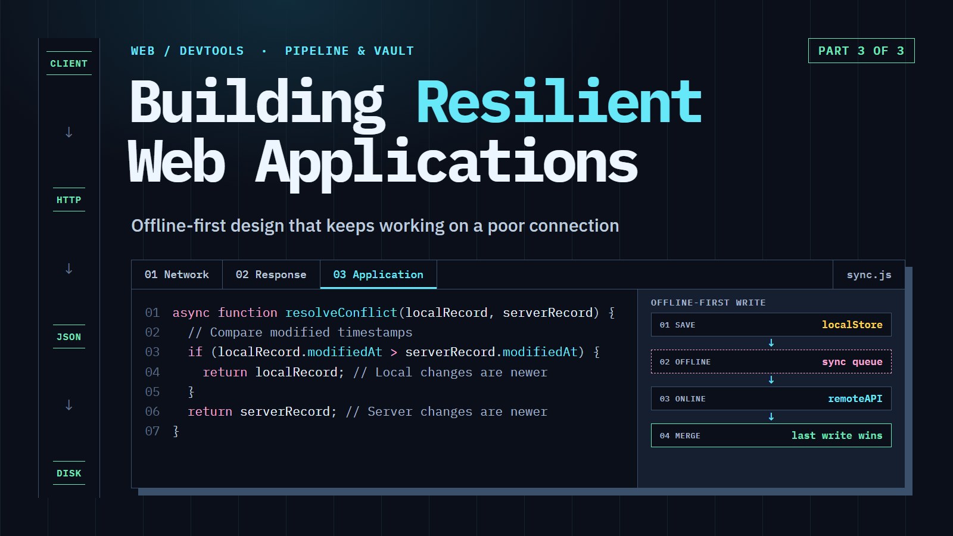Click the arrow below the SAVE step
Viewport: 953px width, 536px height.
(771, 343)
